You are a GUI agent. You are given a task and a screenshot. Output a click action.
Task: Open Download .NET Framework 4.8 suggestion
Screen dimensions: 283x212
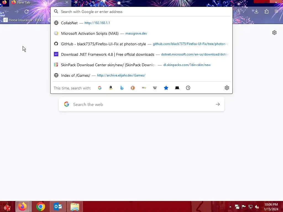tap(141, 54)
